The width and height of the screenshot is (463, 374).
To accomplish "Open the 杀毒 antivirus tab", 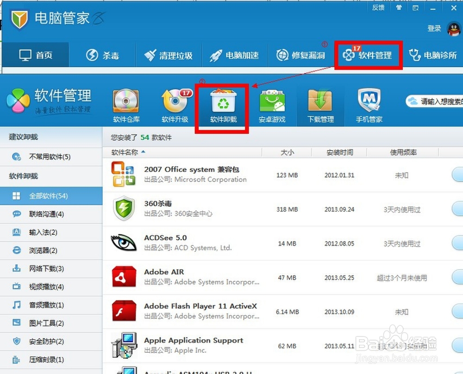I will [x=102, y=55].
